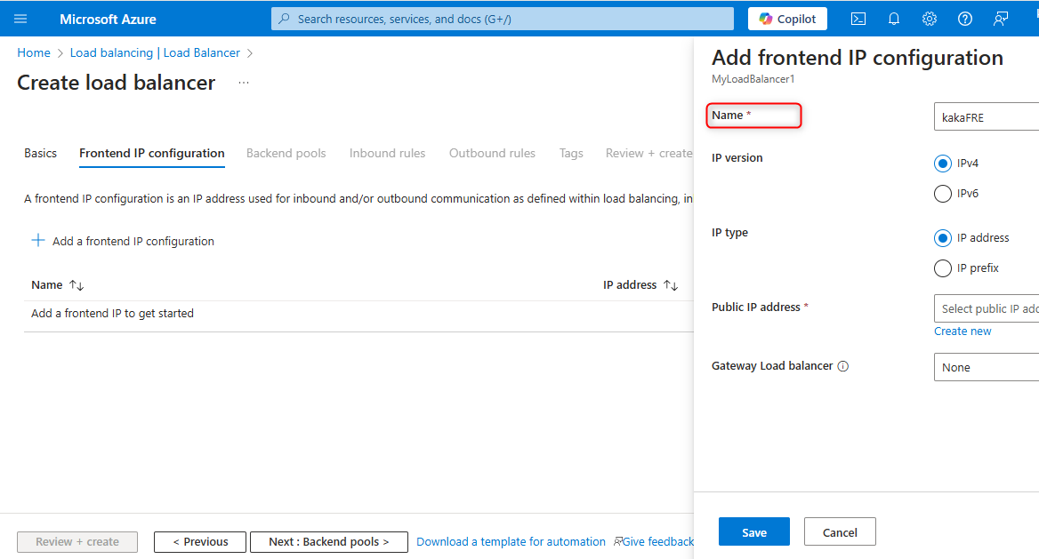The height and width of the screenshot is (559, 1039).
Task: Select the Frontend IP configuration tab
Action: coord(152,153)
